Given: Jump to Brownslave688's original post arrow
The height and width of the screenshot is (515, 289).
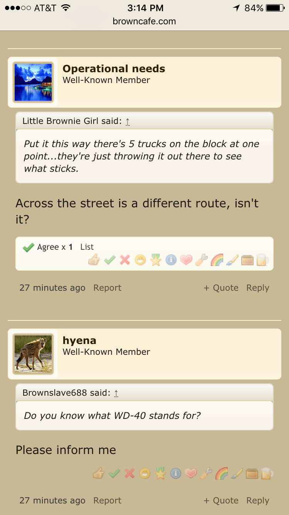Looking at the screenshot, I should 116,393.
